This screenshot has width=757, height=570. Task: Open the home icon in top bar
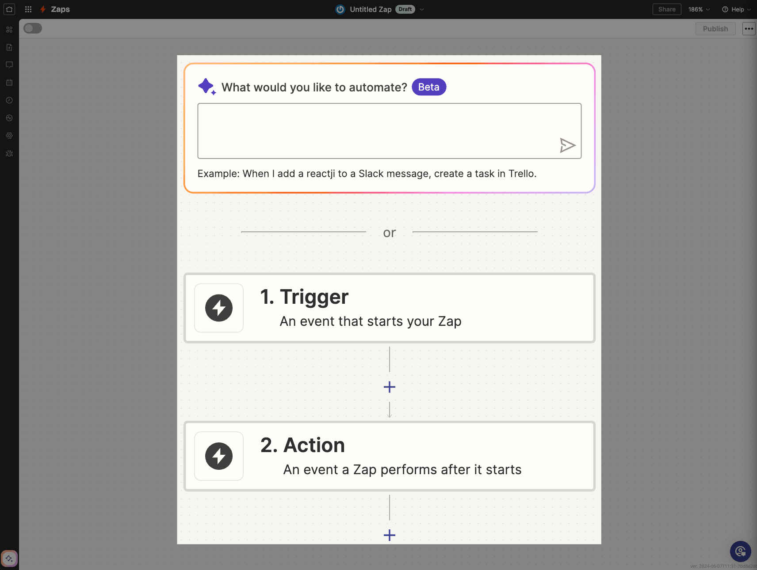pos(9,9)
